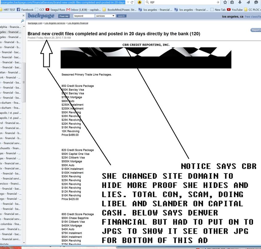Open the downloads arrow icon
This screenshot has height=249, width=261.
pyautogui.click(x=240, y=2)
